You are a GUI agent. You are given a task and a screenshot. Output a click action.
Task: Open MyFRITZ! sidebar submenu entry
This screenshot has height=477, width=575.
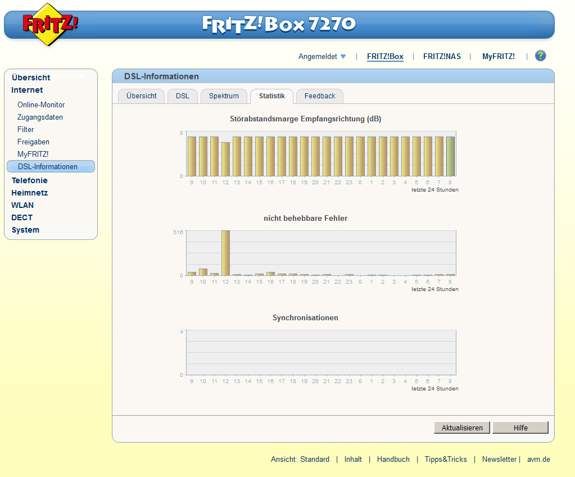[33, 155]
